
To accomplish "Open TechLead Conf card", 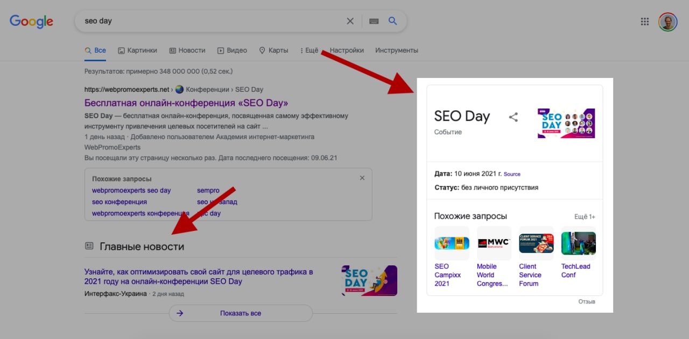I will point(578,253).
